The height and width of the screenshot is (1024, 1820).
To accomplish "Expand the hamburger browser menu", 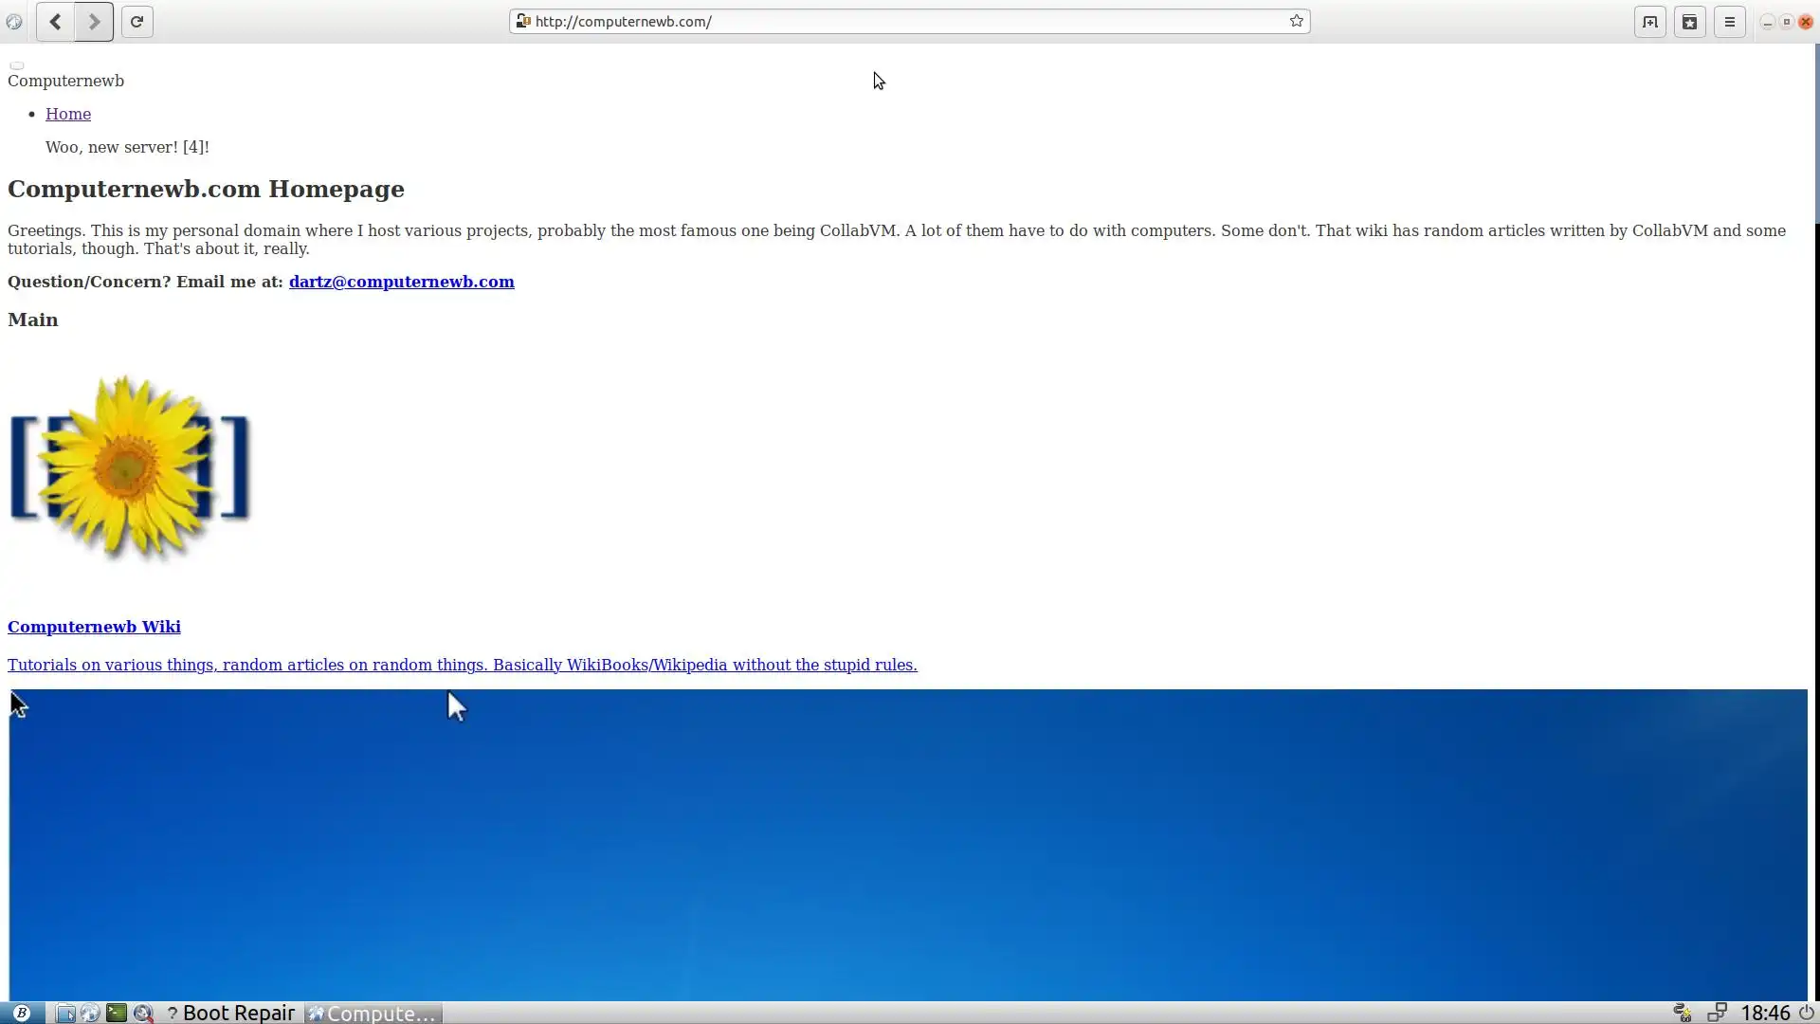I will pyautogui.click(x=1729, y=22).
